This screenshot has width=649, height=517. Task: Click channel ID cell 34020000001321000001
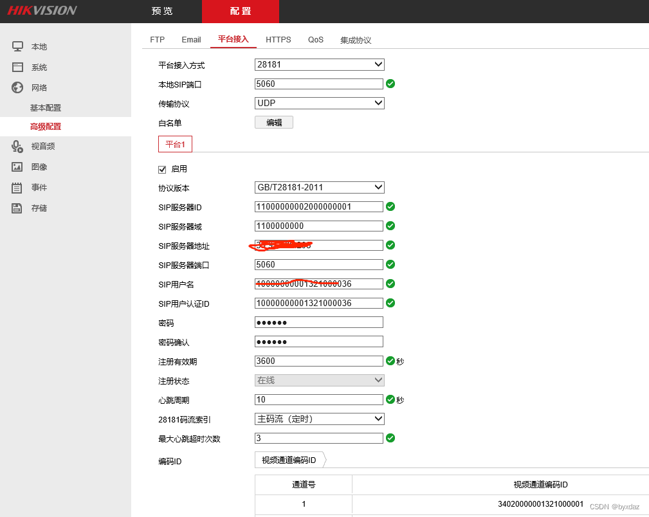tap(540, 503)
